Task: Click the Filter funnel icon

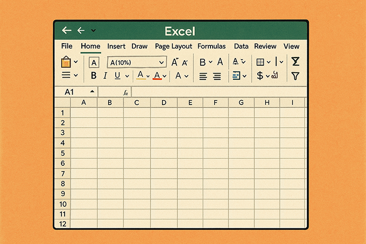Action: (295, 76)
